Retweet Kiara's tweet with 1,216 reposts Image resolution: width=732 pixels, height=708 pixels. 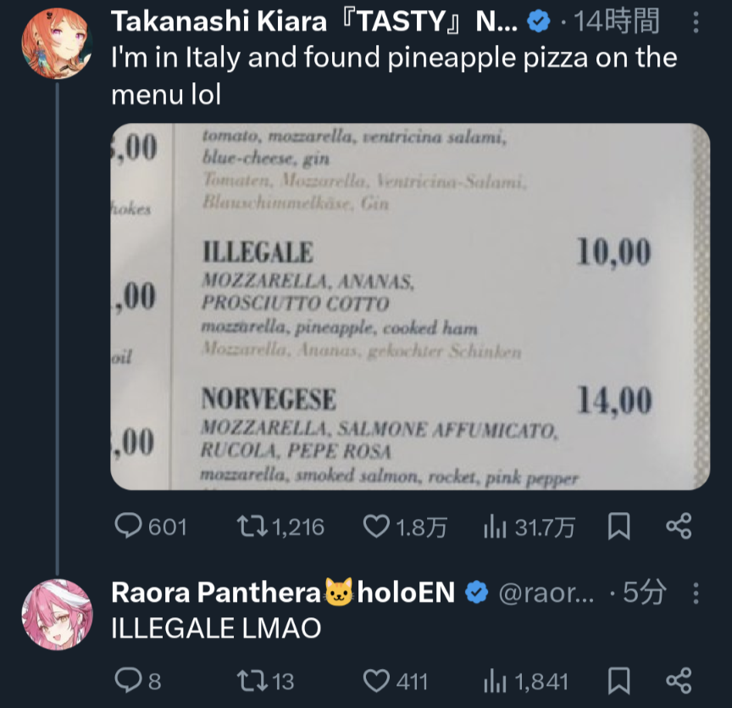[280, 527]
